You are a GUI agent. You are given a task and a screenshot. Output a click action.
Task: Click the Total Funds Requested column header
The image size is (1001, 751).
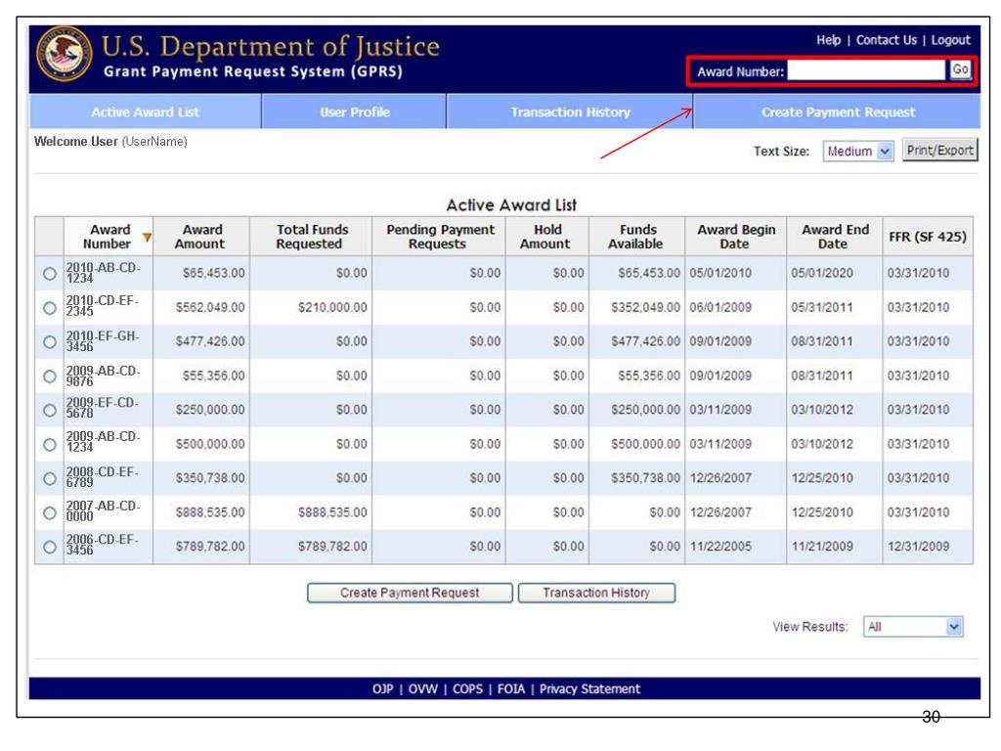(311, 237)
